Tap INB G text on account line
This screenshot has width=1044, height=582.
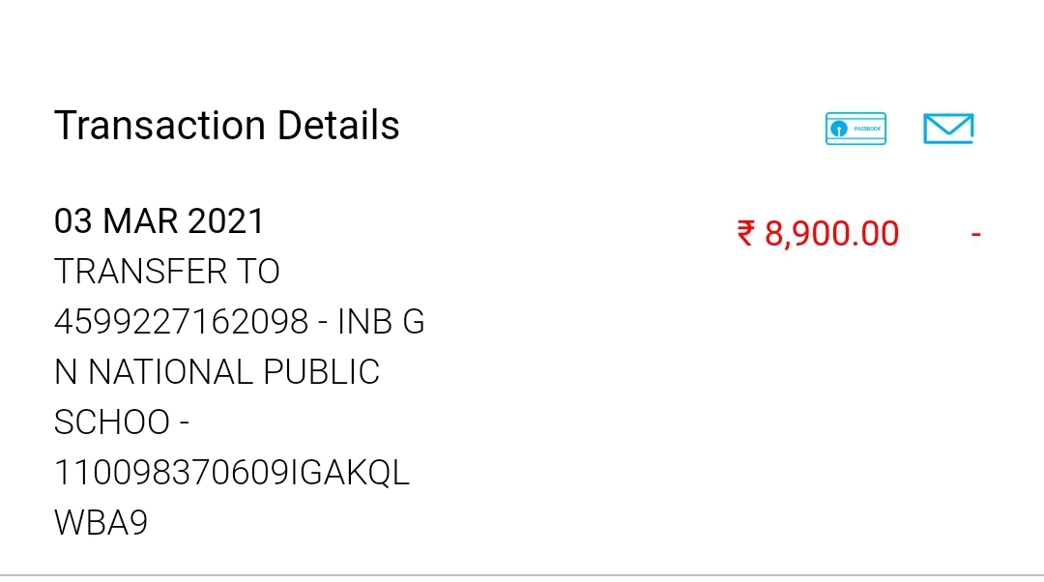point(381,322)
